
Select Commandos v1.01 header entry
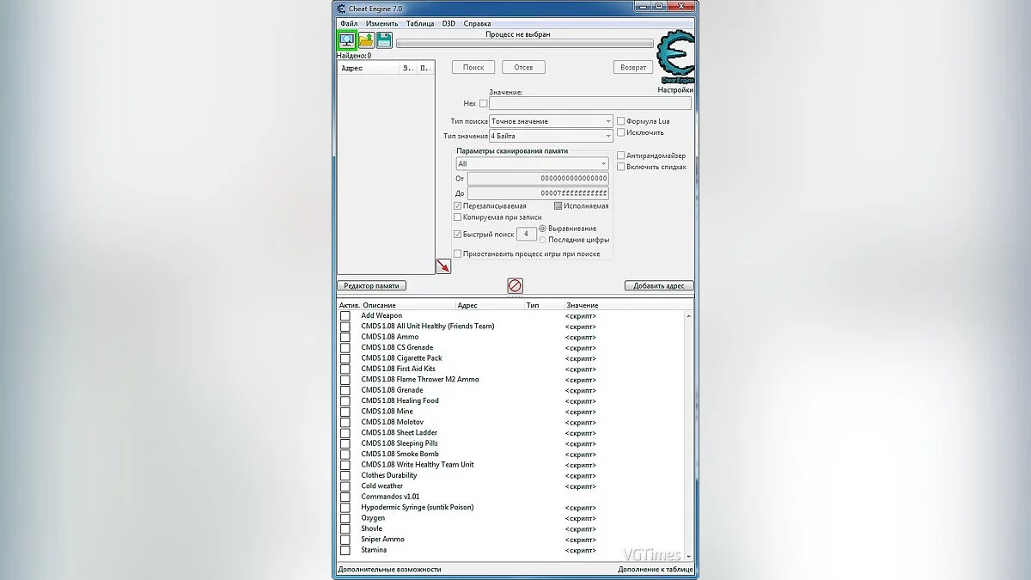[x=390, y=497]
